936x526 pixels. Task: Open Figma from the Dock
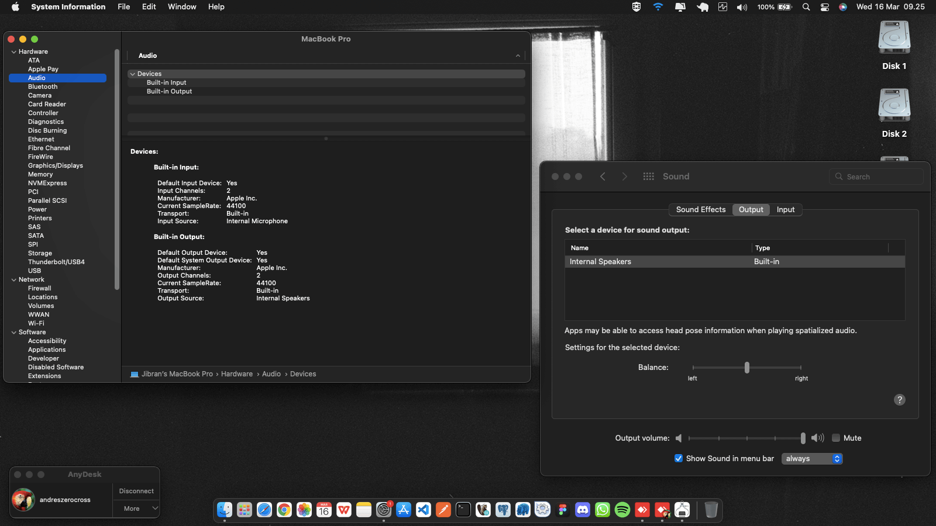click(x=563, y=510)
